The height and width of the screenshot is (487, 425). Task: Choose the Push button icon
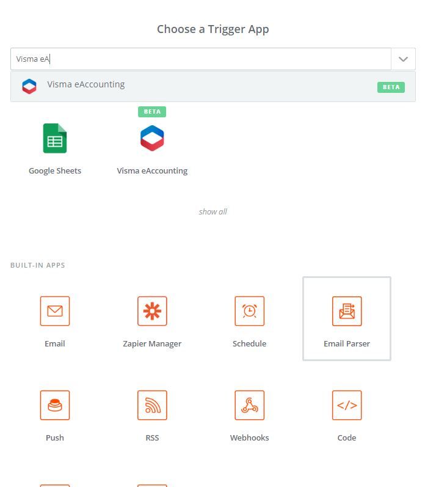coord(55,405)
